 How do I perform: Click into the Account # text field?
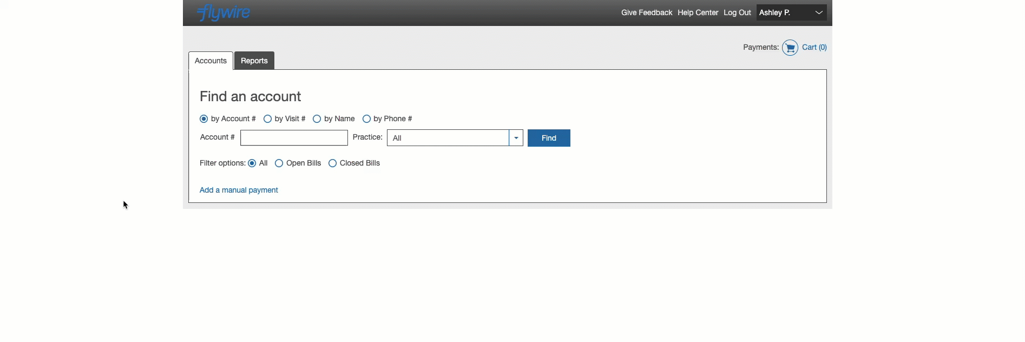pyautogui.click(x=294, y=138)
